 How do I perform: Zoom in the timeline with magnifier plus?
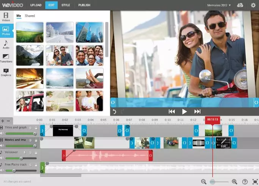coord(235,182)
